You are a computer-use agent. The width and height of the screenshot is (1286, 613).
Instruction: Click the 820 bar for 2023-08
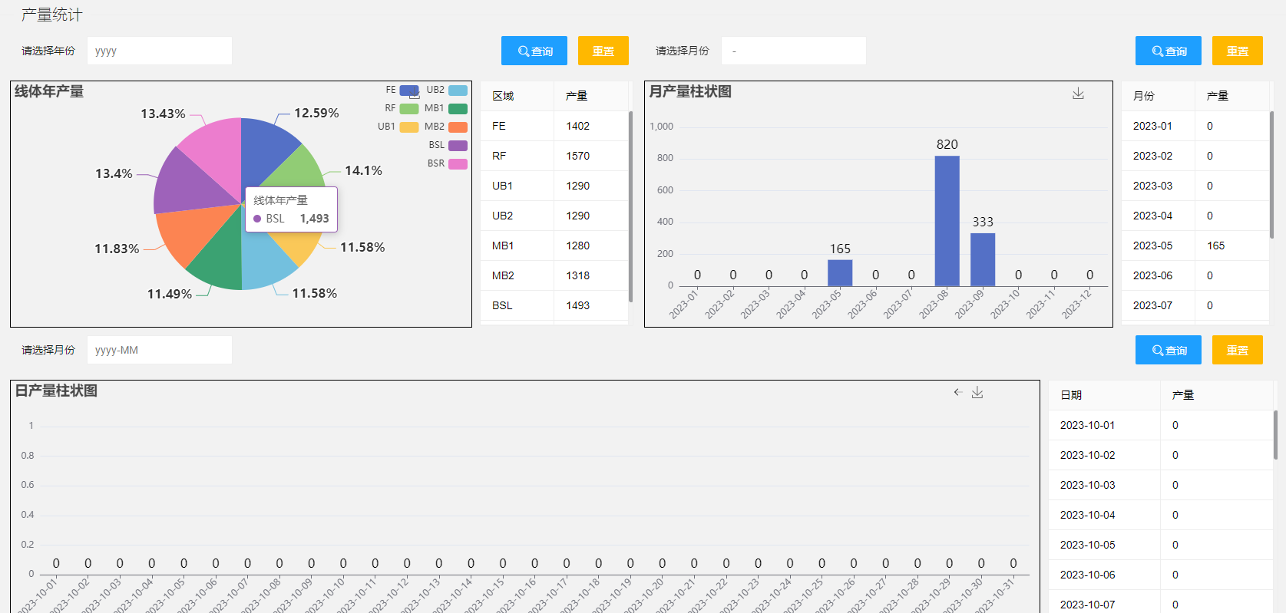point(947,221)
